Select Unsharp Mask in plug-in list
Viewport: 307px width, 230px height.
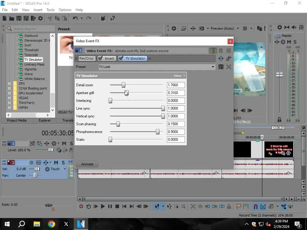point(34,64)
